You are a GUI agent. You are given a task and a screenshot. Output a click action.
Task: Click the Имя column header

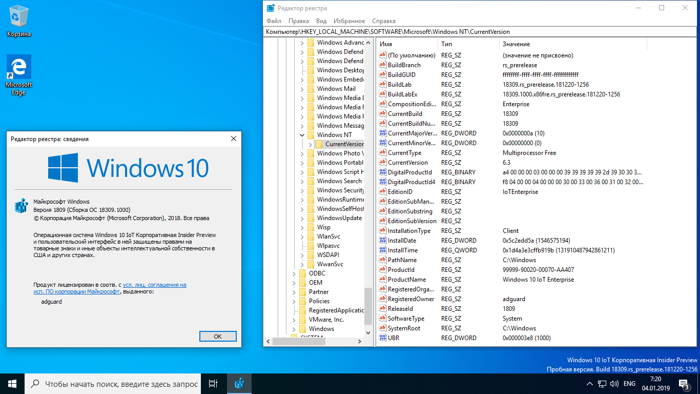(x=407, y=44)
